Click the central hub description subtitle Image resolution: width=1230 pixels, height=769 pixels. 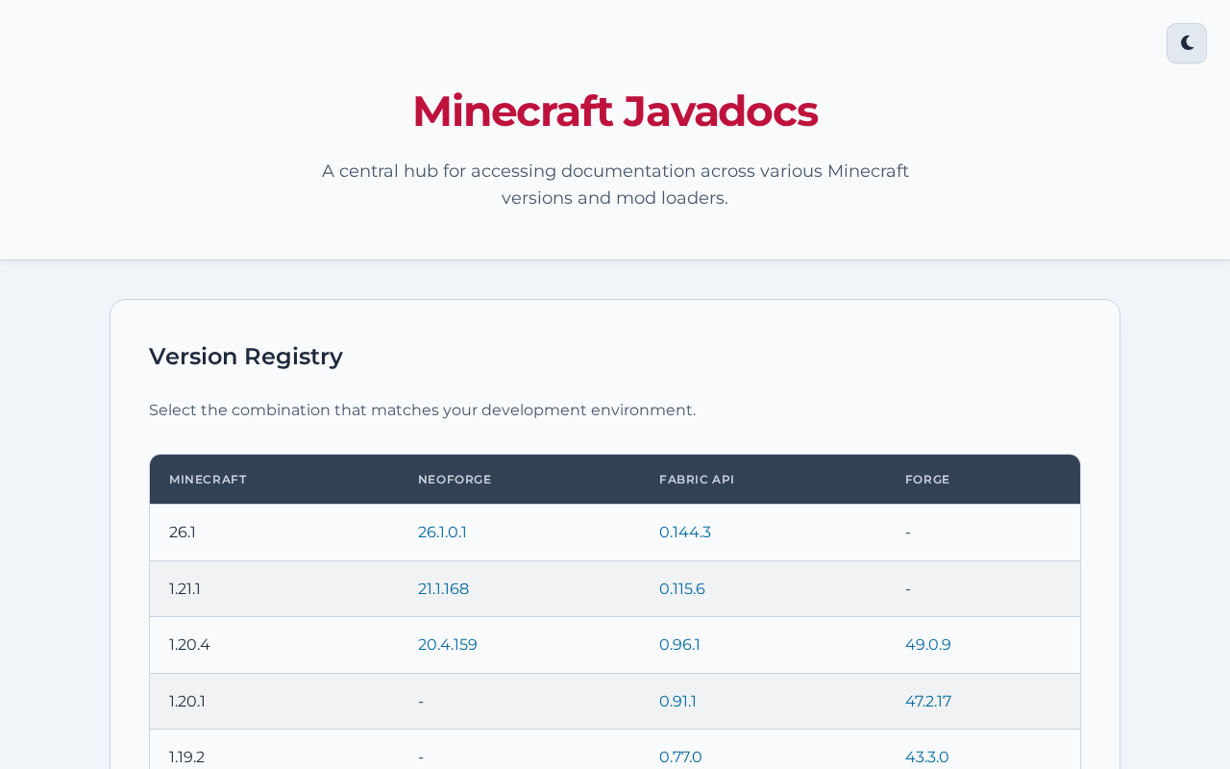[x=615, y=185]
